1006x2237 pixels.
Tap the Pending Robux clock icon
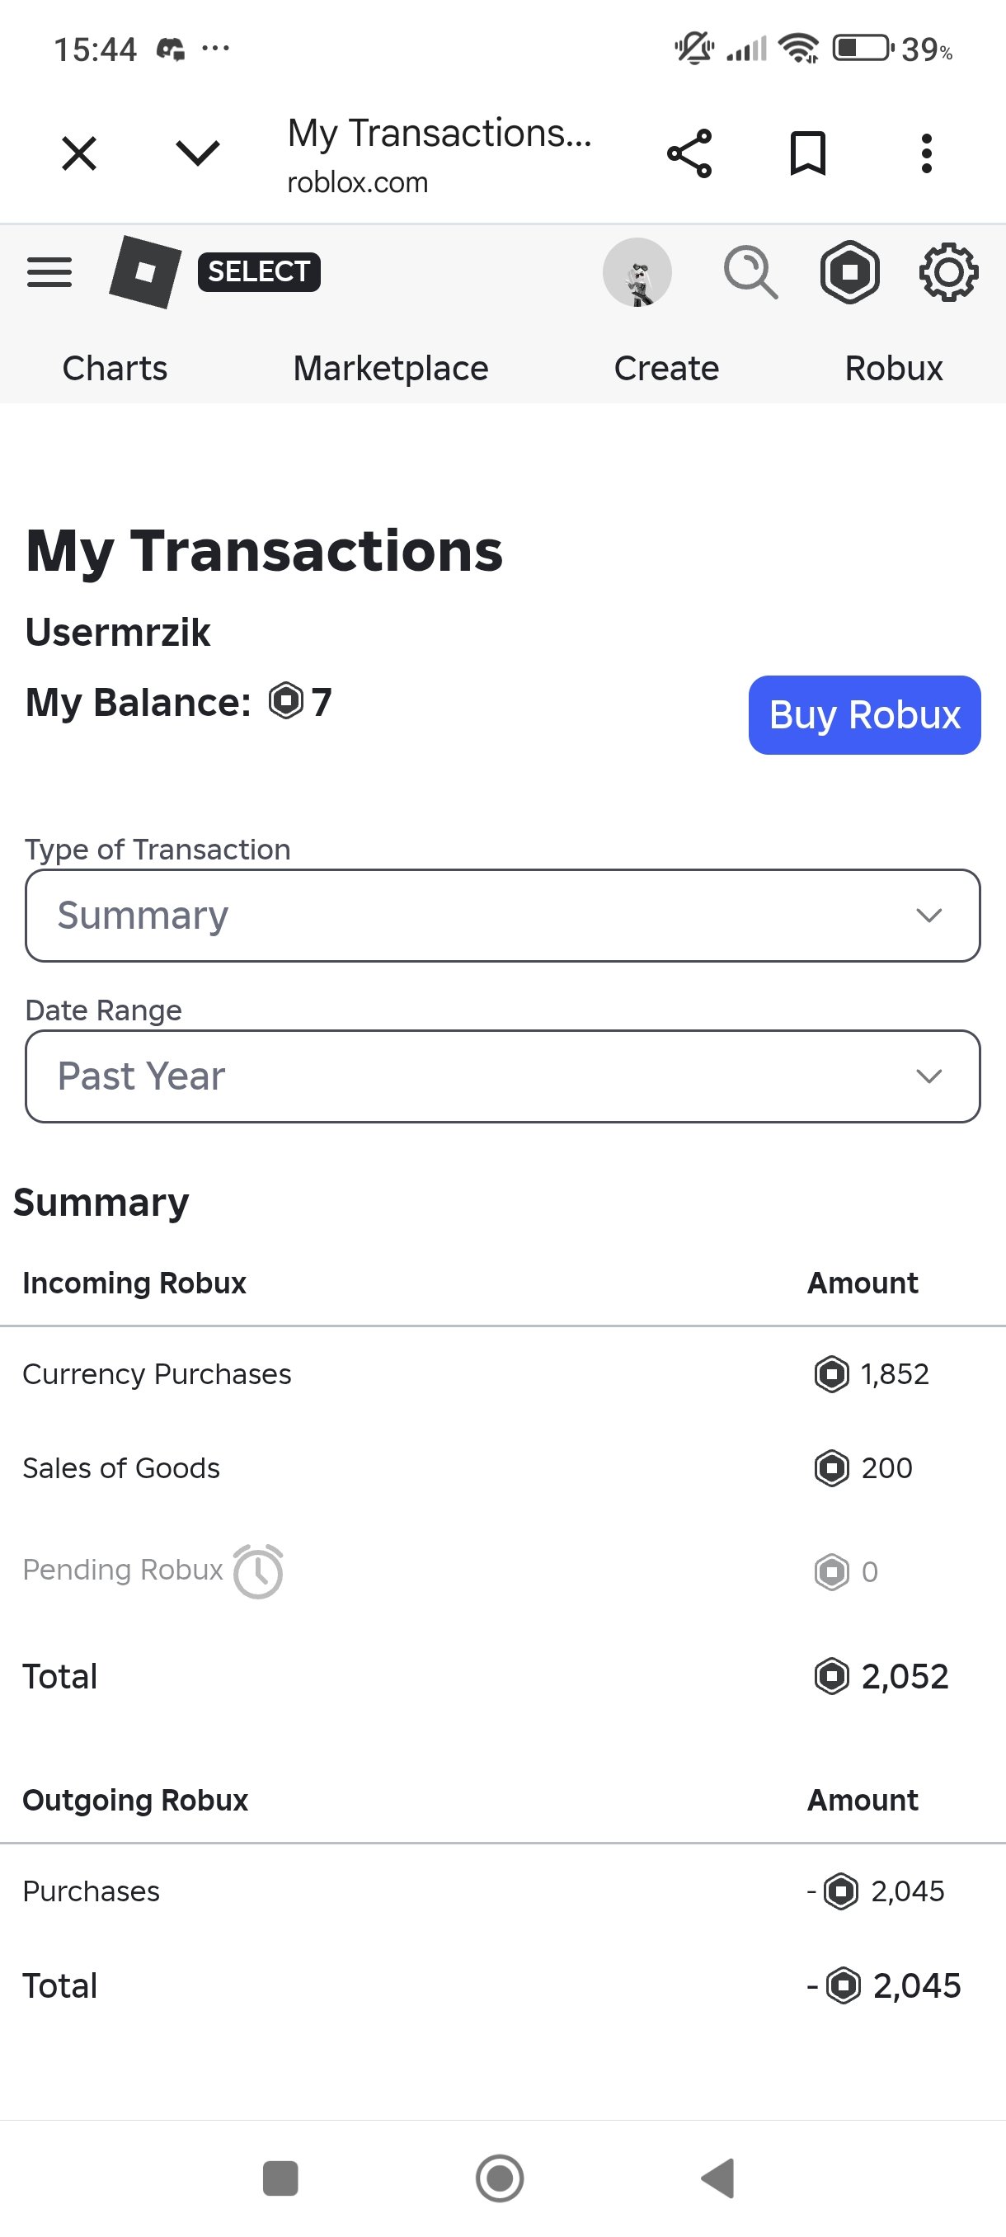pos(259,1571)
